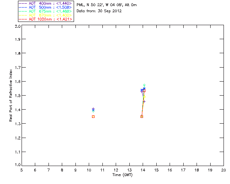Click the yellow dashed line sample in legend

(x=23, y=15)
